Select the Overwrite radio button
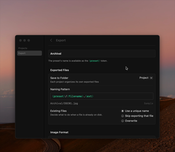The image size is (175, 152). pyautogui.click(x=122, y=121)
